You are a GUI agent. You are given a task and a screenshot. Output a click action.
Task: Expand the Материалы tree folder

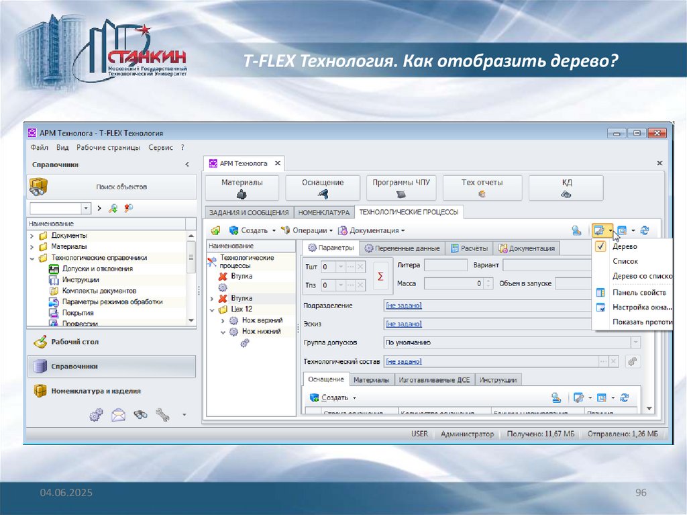[x=32, y=247]
